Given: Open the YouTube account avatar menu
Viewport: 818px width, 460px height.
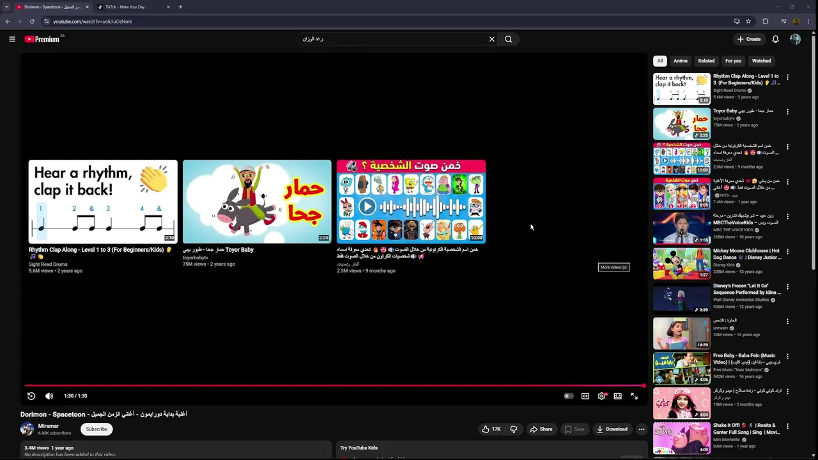Looking at the screenshot, I should click(x=795, y=39).
